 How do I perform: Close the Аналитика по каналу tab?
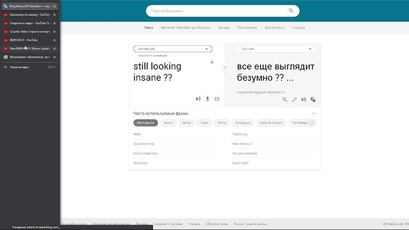coord(54,15)
